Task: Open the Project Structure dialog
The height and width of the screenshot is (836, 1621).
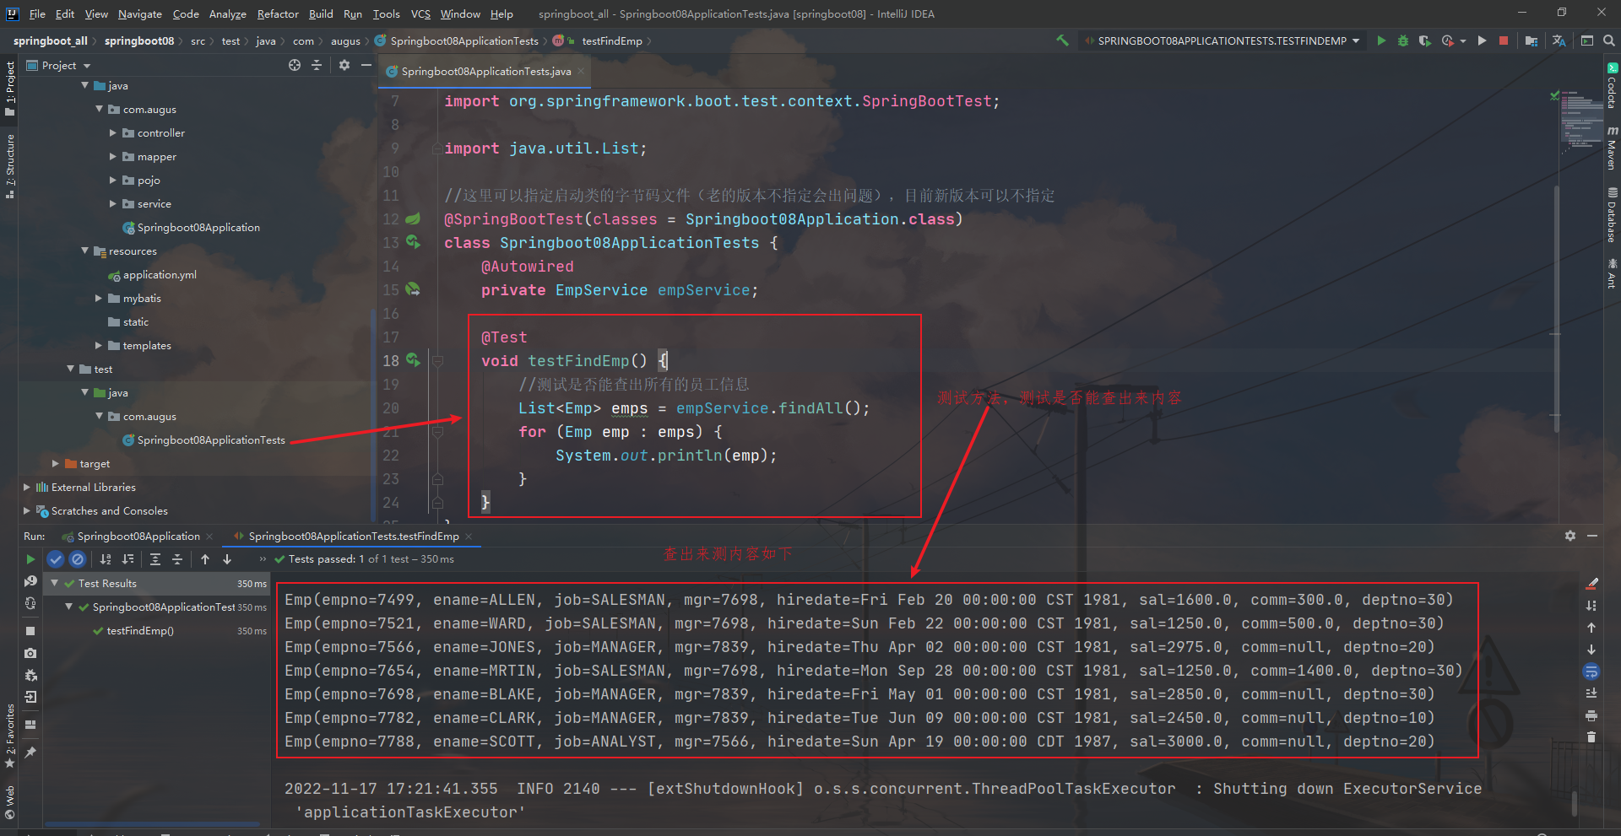Action: tap(1531, 40)
